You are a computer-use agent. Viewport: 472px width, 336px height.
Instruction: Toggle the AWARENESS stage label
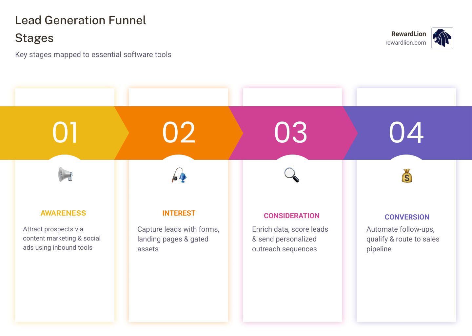point(63,213)
